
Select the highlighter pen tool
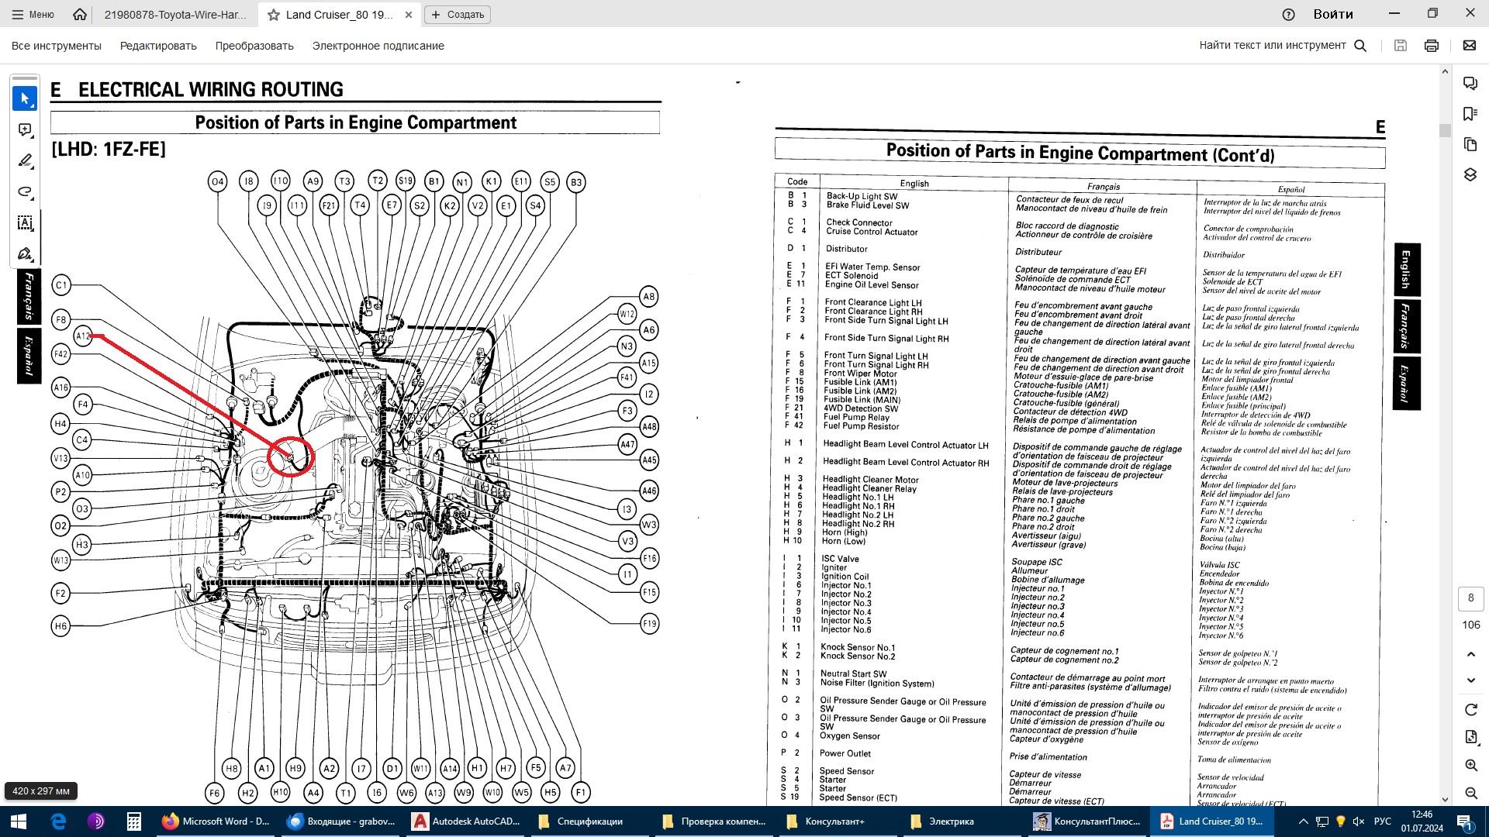click(x=25, y=160)
